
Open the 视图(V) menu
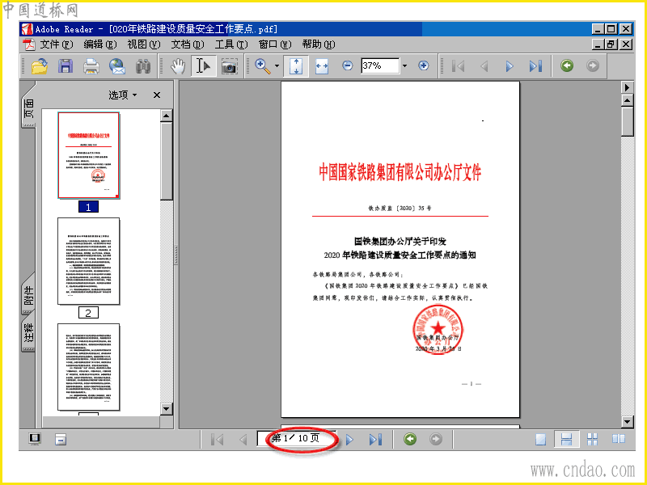pyautogui.click(x=144, y=44)
